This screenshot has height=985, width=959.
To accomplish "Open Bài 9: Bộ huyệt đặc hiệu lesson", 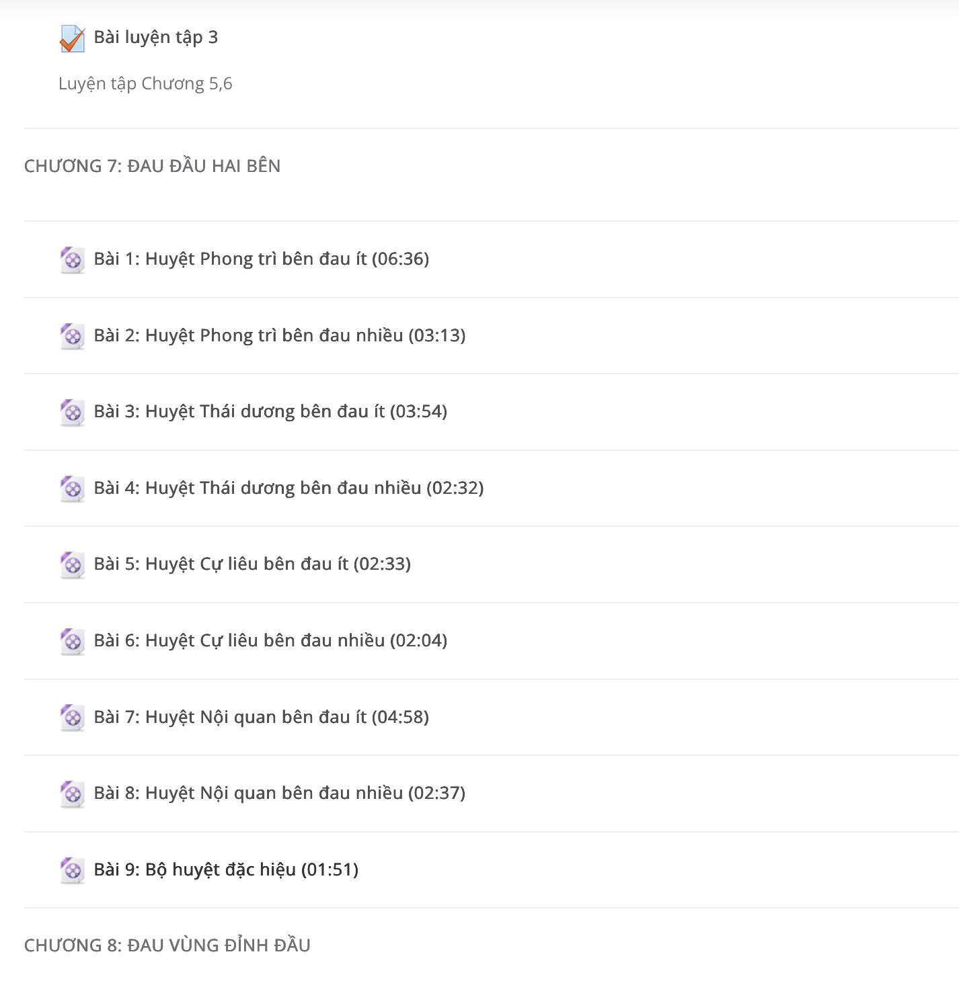I will coord(227,869).
